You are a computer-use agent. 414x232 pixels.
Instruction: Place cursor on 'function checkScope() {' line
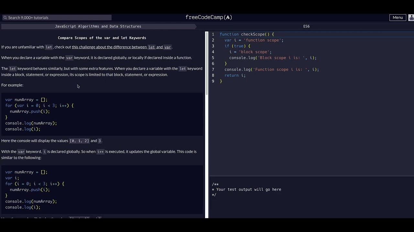[247, 34]
